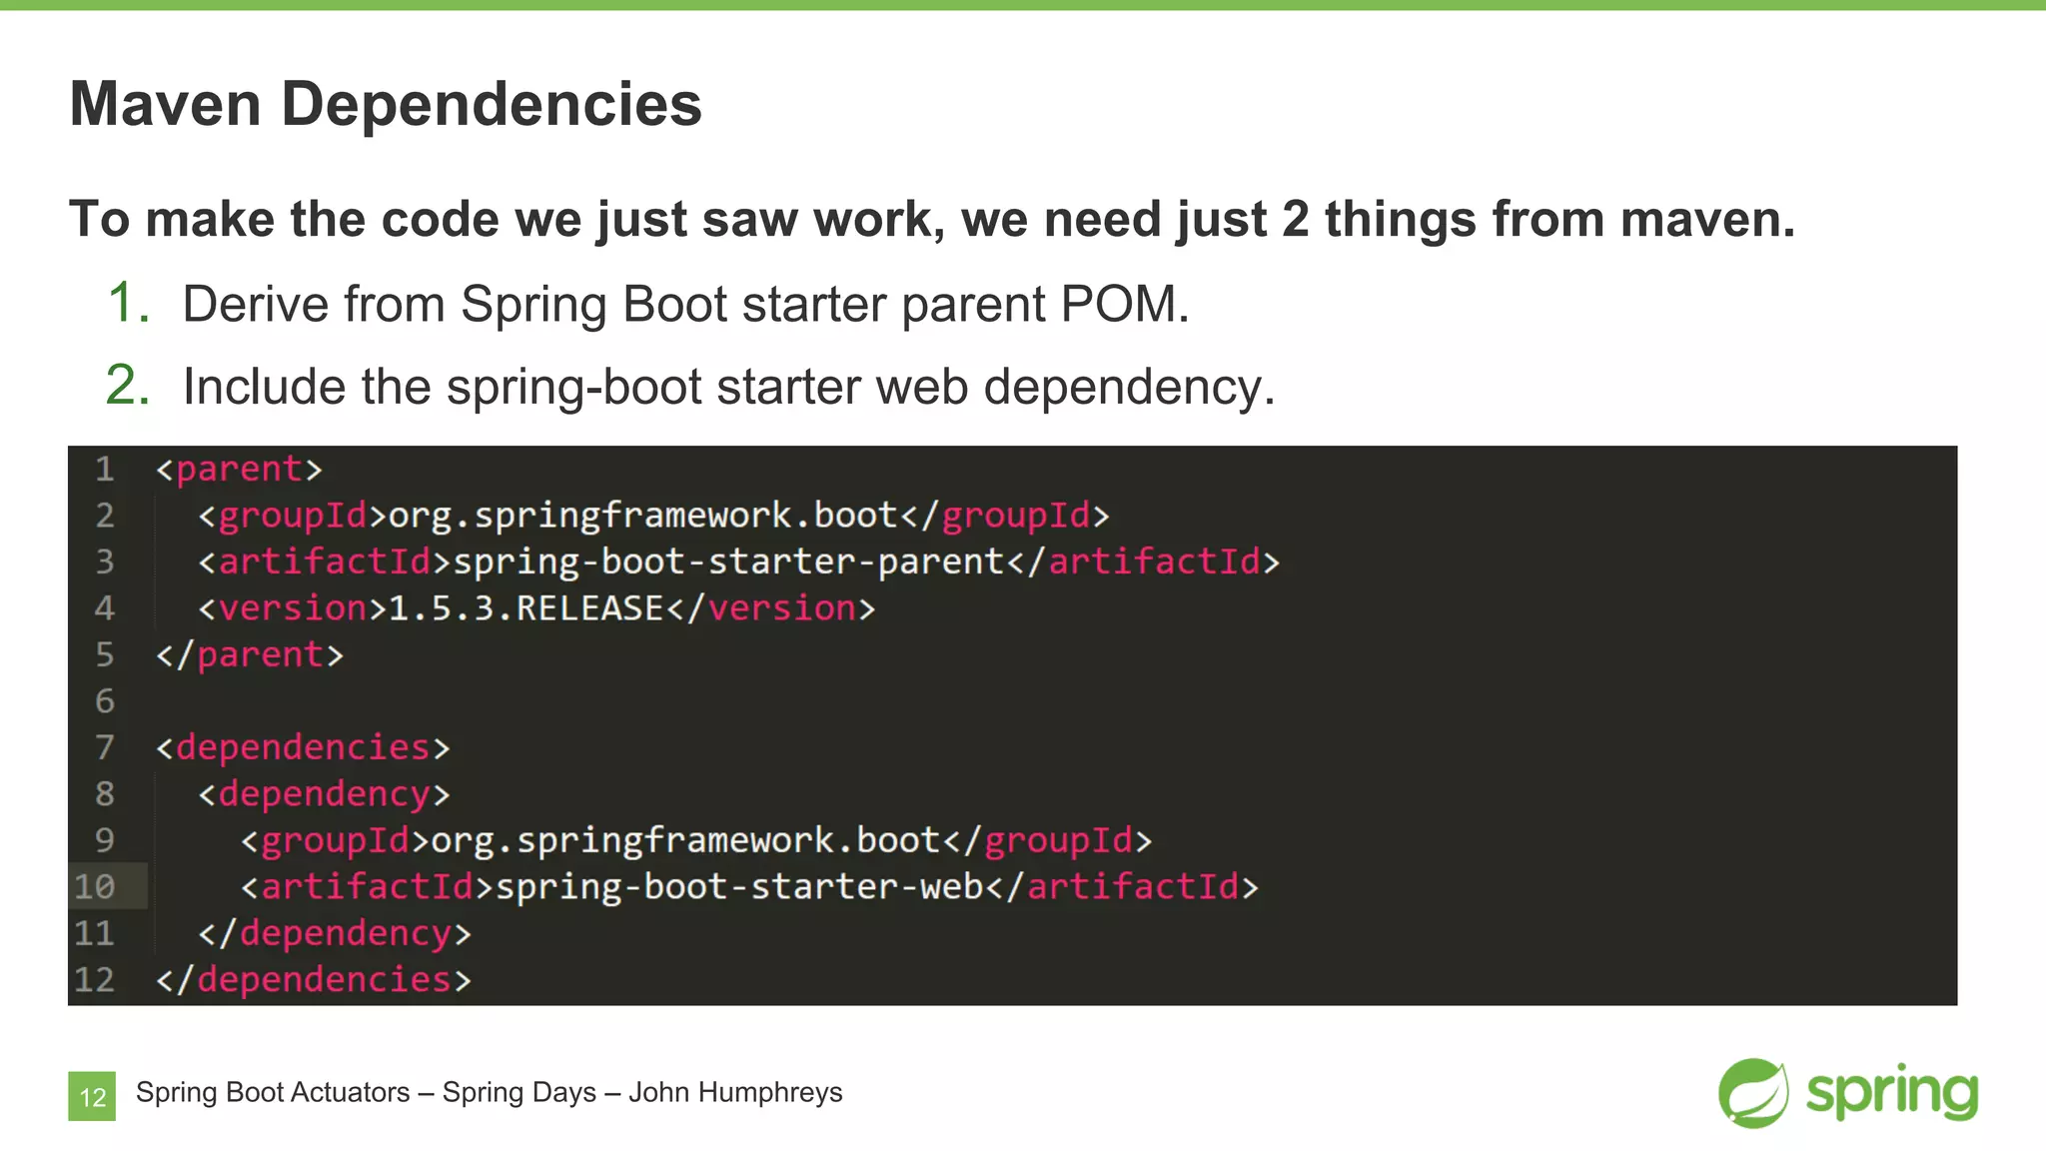Click line number 10 in code gutter
The height and width of the screenshot is (1151, 2046).
click(x=96, y=886)
